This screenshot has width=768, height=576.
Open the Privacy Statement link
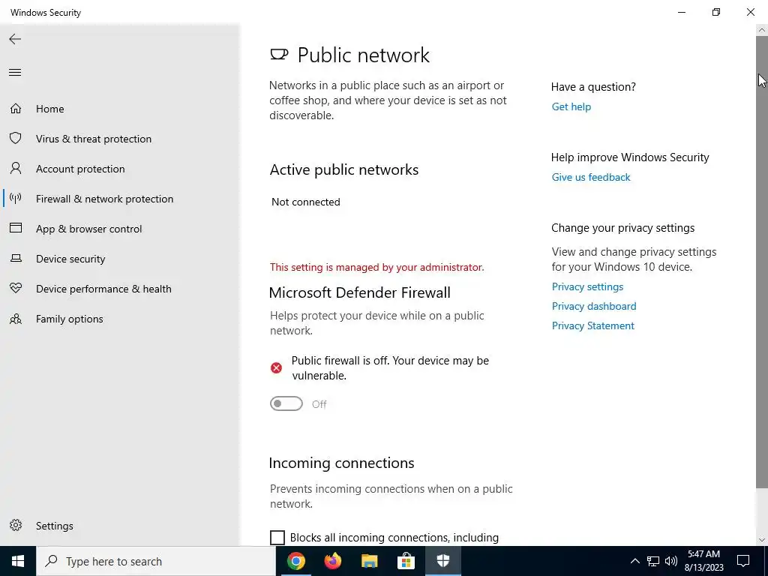(592, 325)
